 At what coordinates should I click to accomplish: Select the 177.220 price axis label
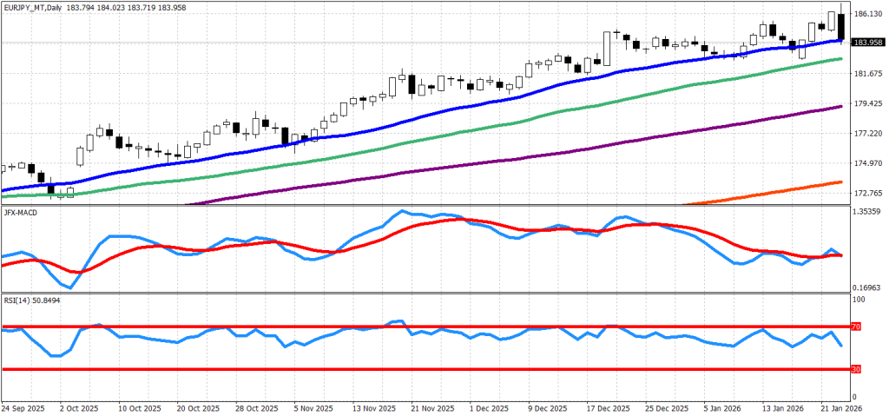[868, 134]
